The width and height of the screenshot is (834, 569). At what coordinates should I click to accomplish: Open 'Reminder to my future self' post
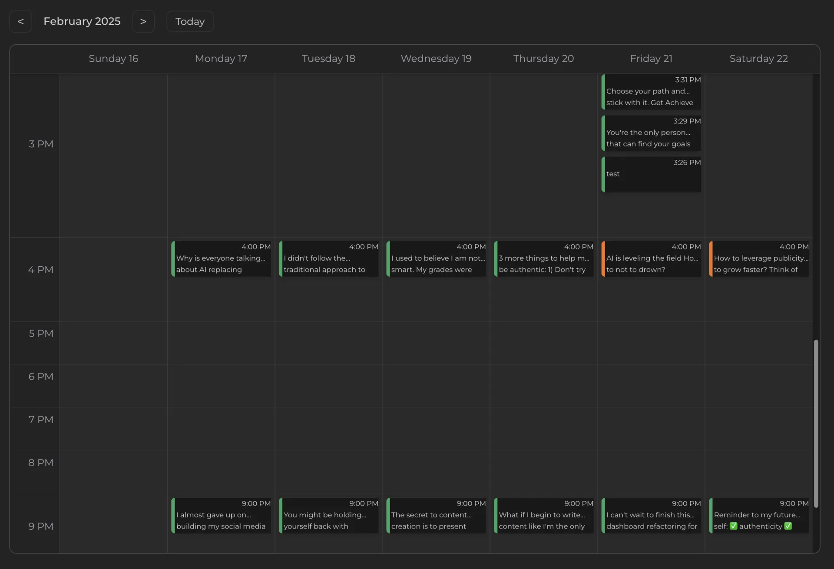[759, 516]
